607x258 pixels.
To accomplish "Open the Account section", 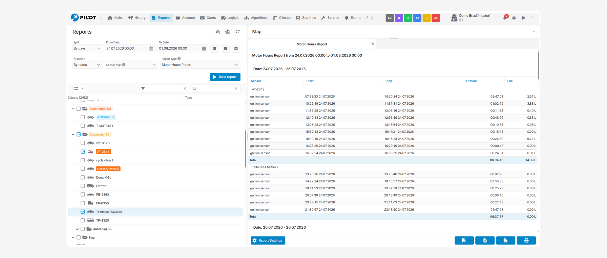I will pyautogui.click(x=185, y=18).
